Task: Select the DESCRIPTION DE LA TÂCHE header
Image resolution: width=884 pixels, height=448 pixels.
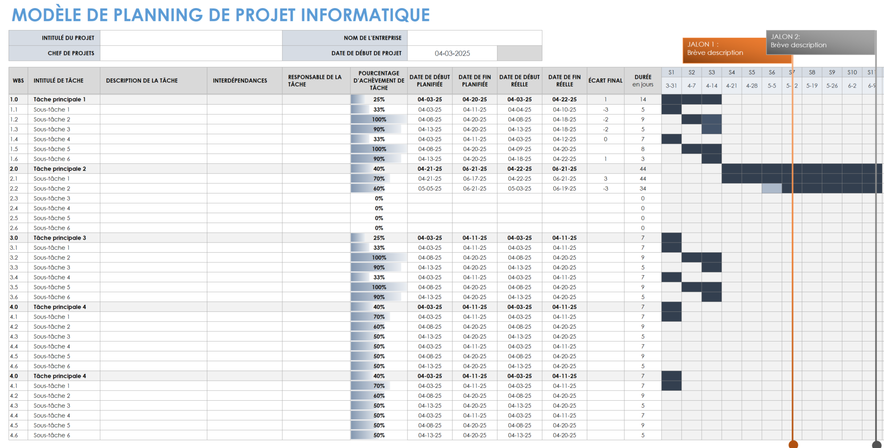Action: pyautogui.click(x=153, y=81)
